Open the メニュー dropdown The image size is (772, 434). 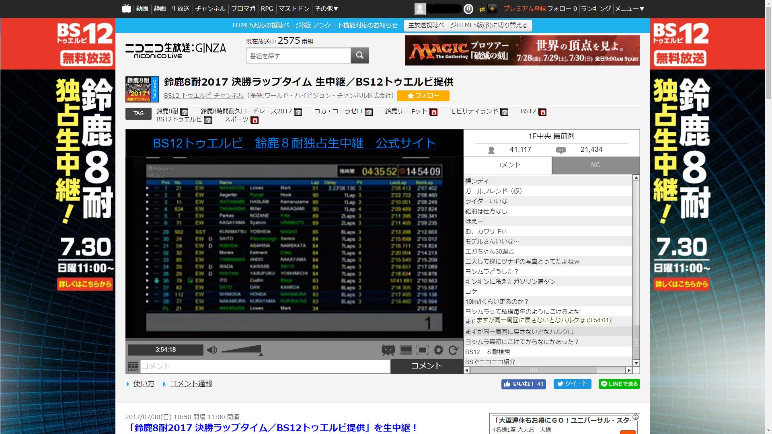coord(629,8)
